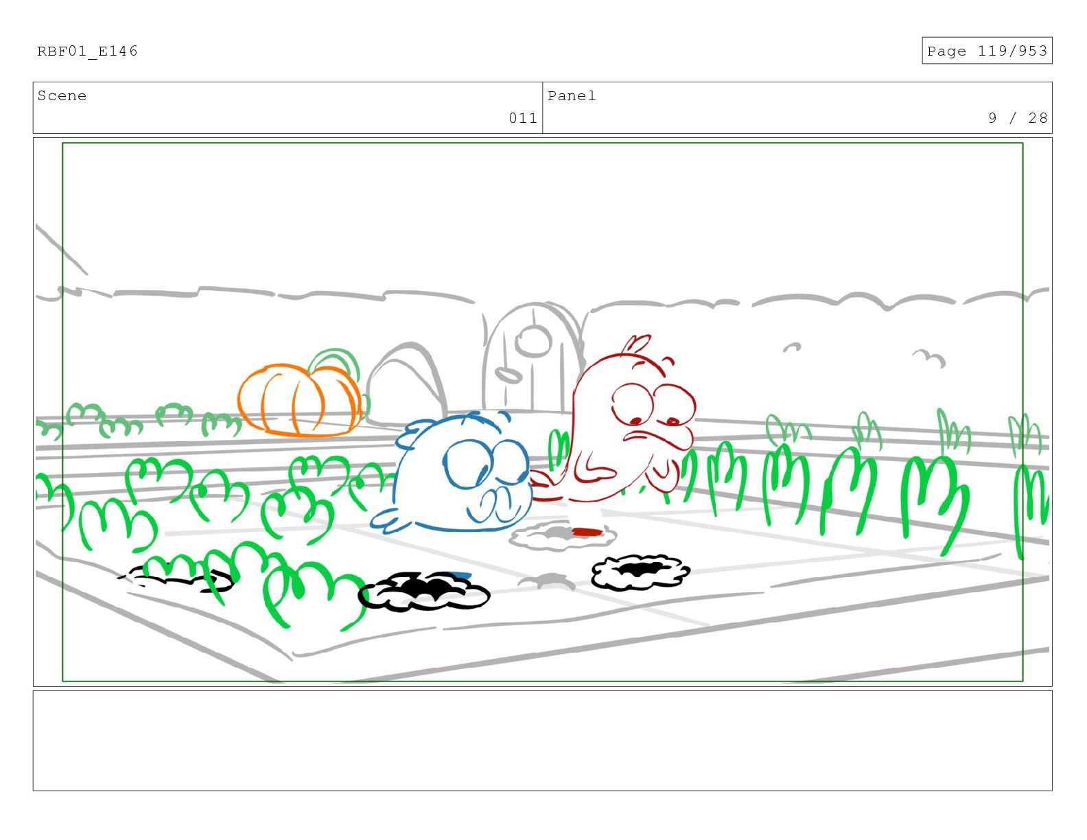
Task: Click the panel count 9 / 28
Action: tap(1018, 118)
